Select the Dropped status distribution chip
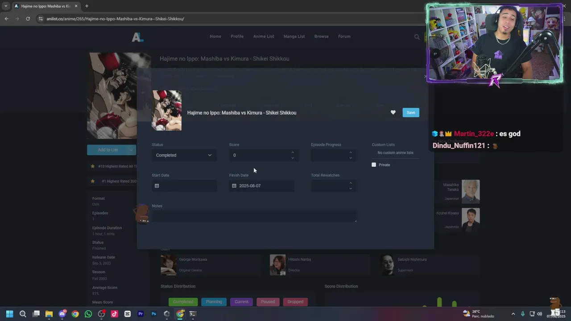The width and height of the screenshot is (571, 321). tap(295, 301)
